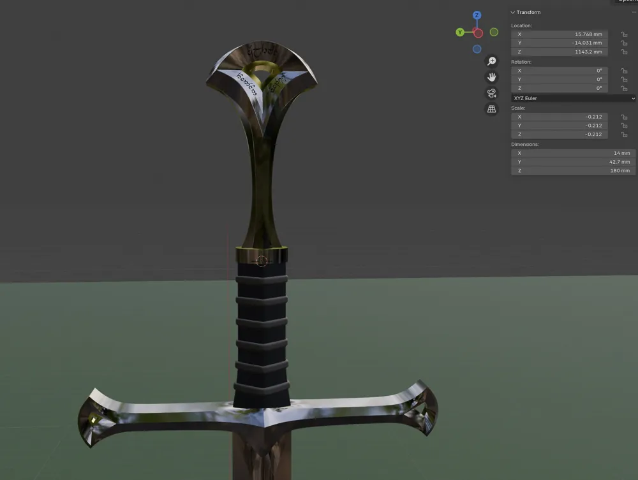The image size is (638, 480).
Task: Click the negative Z axis gizmo circle
Action: [477, 49]
